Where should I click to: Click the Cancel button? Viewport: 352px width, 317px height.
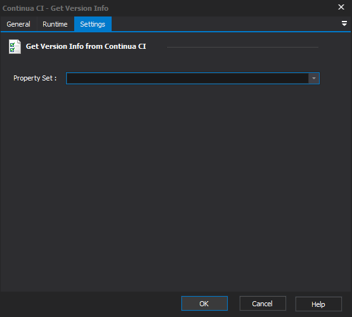pos(263,304)
